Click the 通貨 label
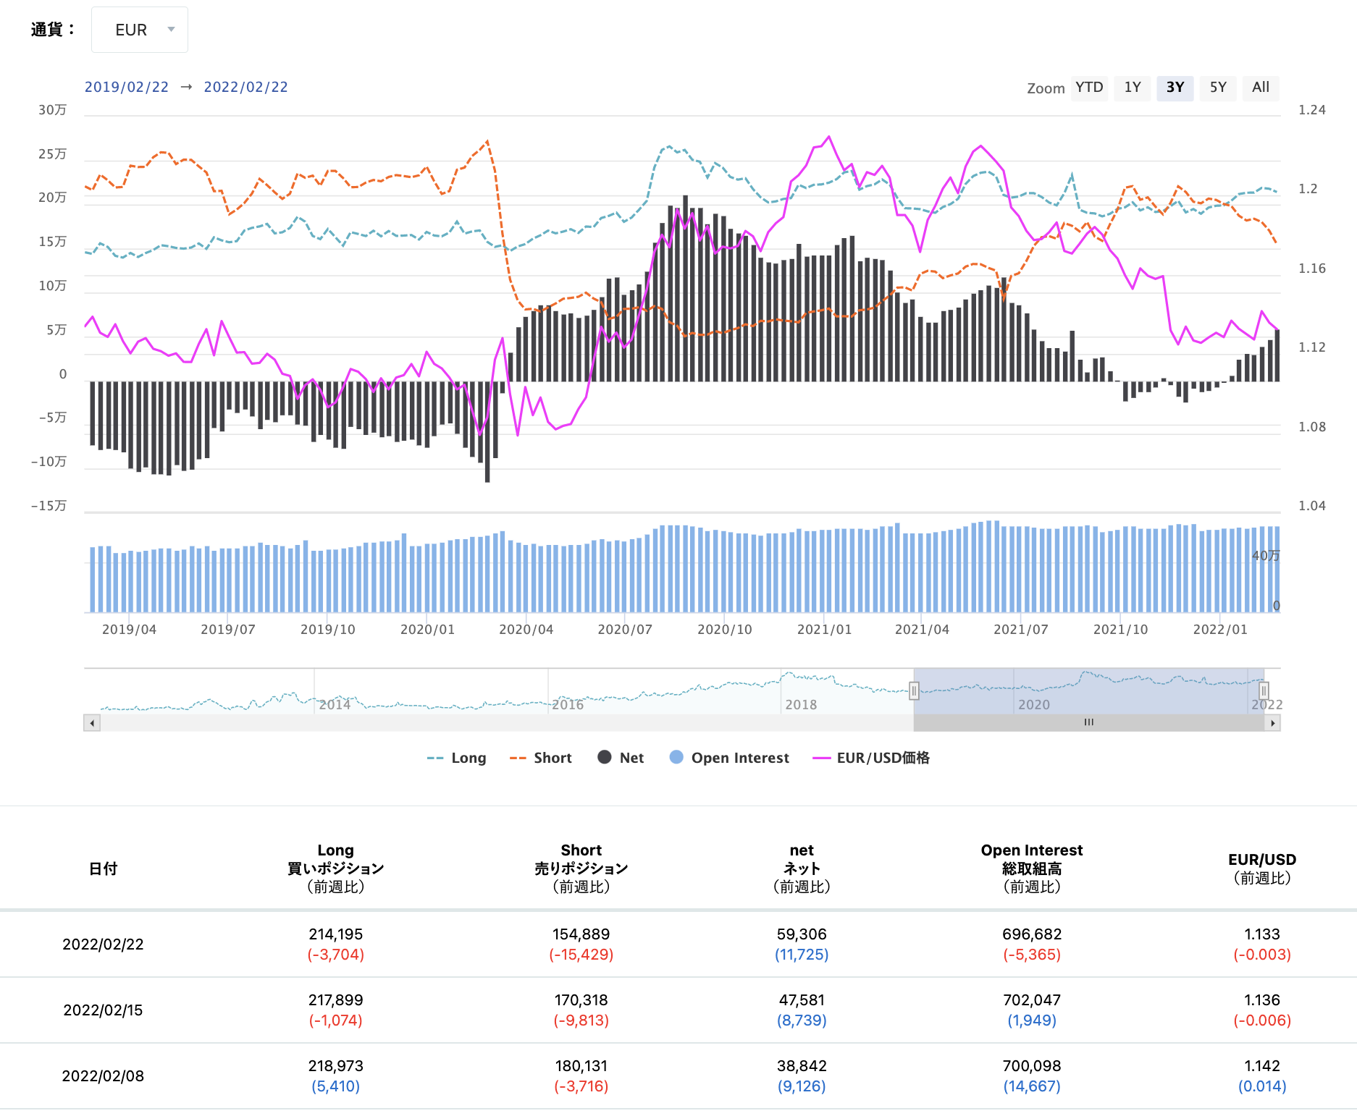 click(53, 30)
